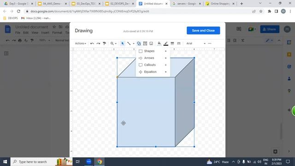Open Edit menu in Docs
295x166 pixels.
[26, 33]
